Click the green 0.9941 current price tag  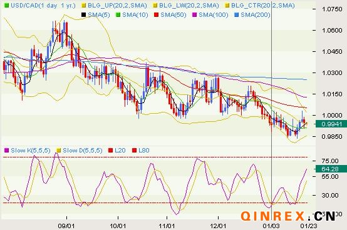click(x=331, y=124)
